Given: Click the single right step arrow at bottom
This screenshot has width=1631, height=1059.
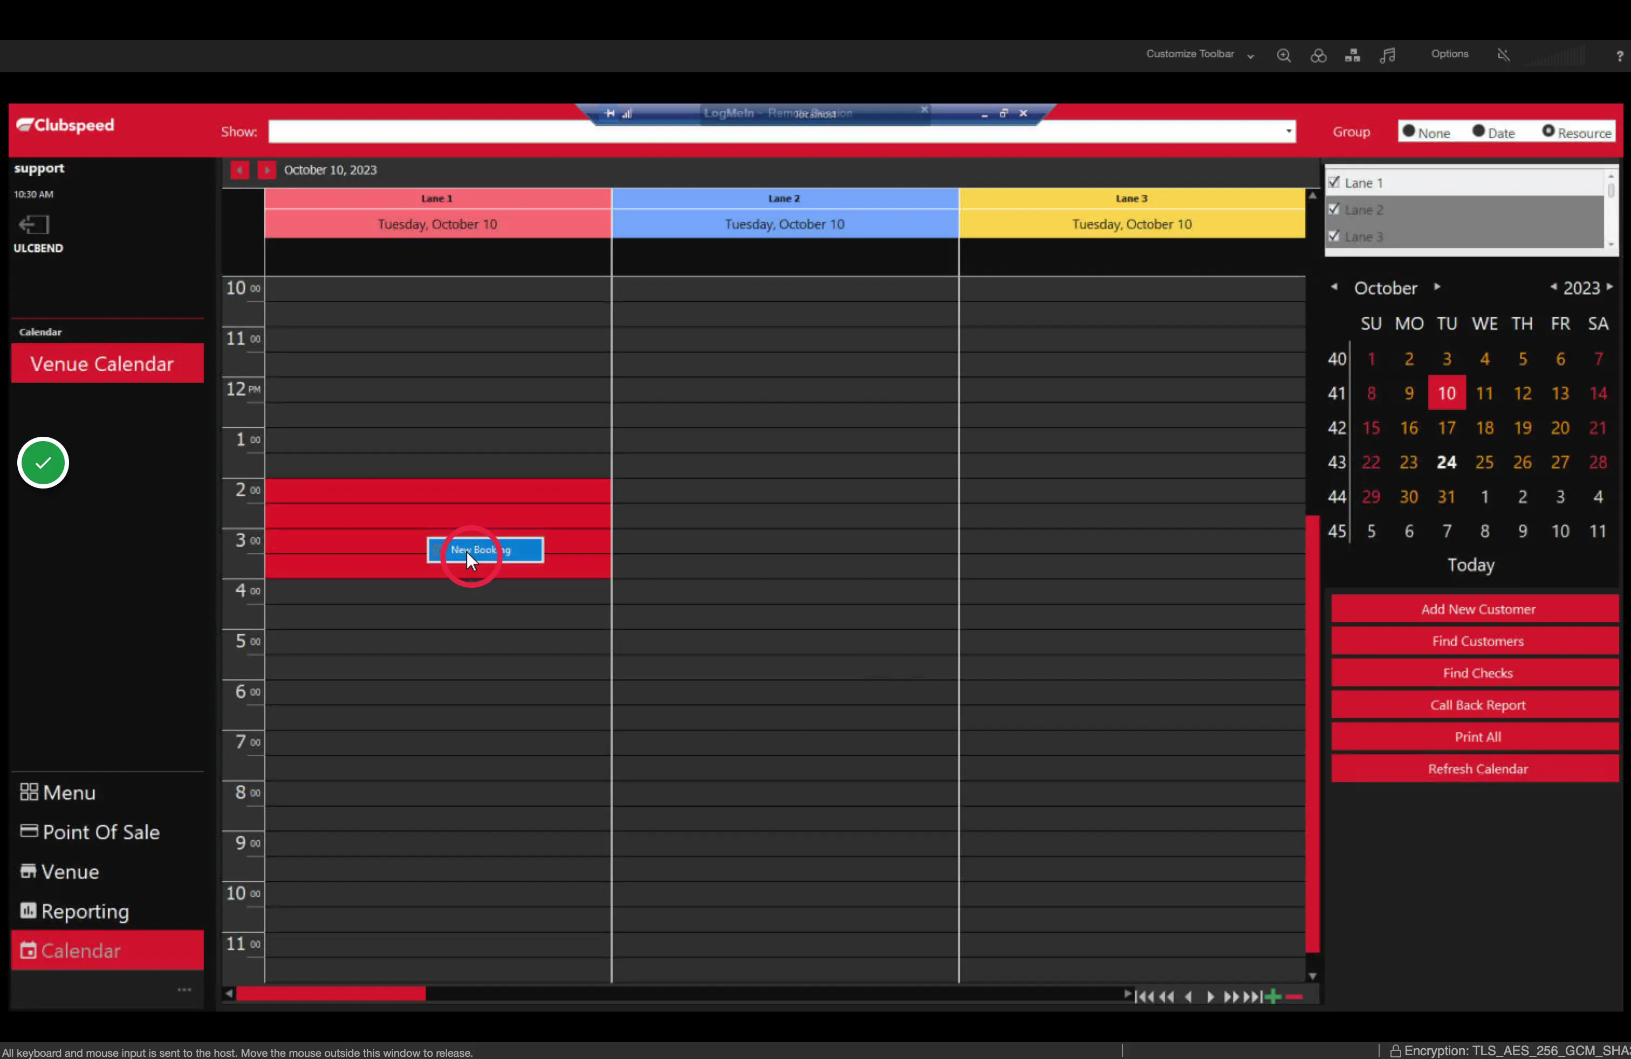Looking at the screenshot, I should point(1210,996).
